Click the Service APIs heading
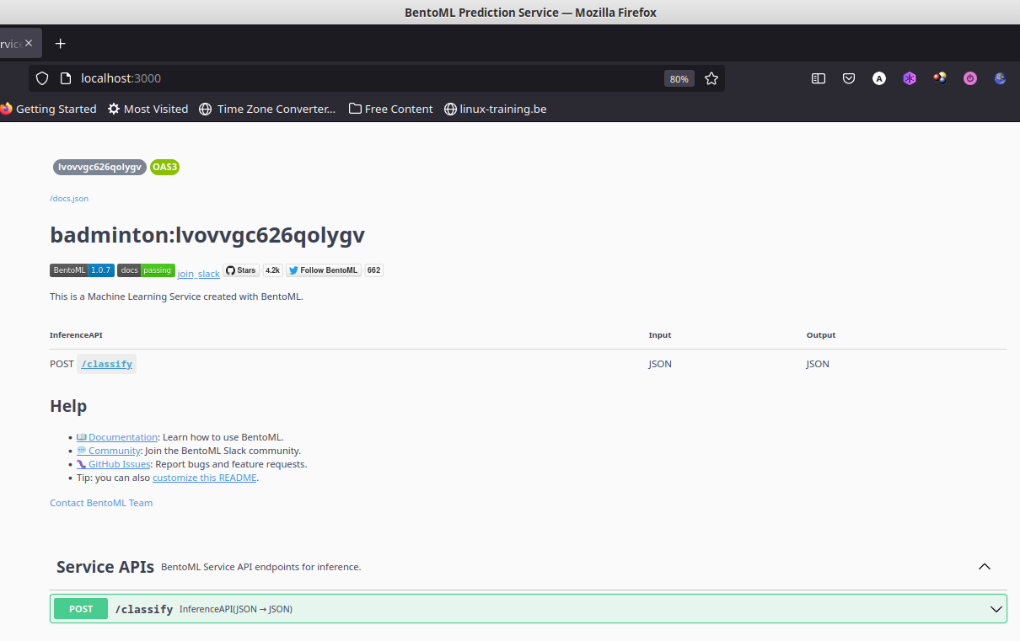This screenshot has width=1020, height=641. (x=105, y=567)
